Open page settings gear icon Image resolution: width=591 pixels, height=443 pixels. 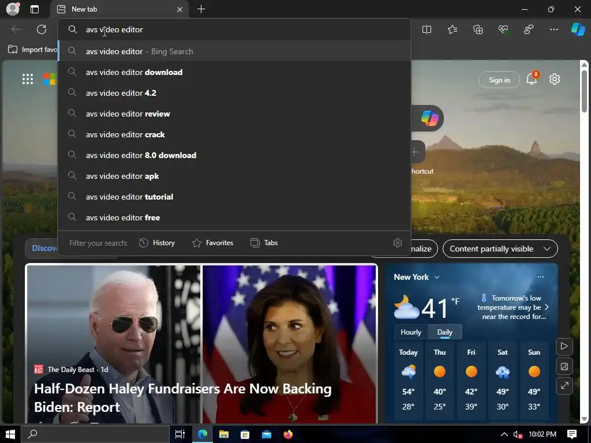555,79
